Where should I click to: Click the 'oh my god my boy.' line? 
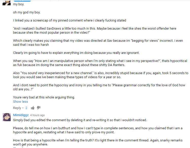pyautogui.click(x=27, y=12)
